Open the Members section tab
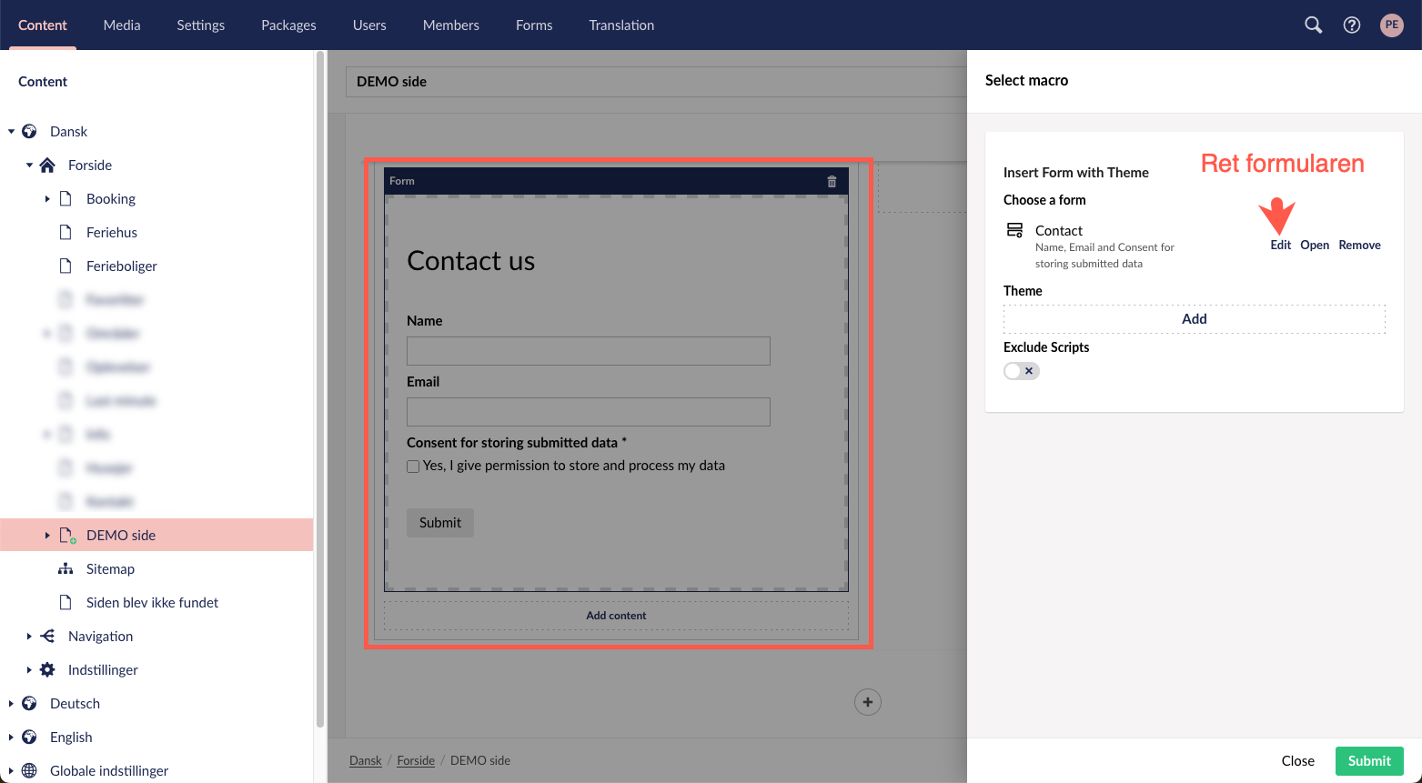The width and height of the screenshot is (1422, 783). point(451,25)
